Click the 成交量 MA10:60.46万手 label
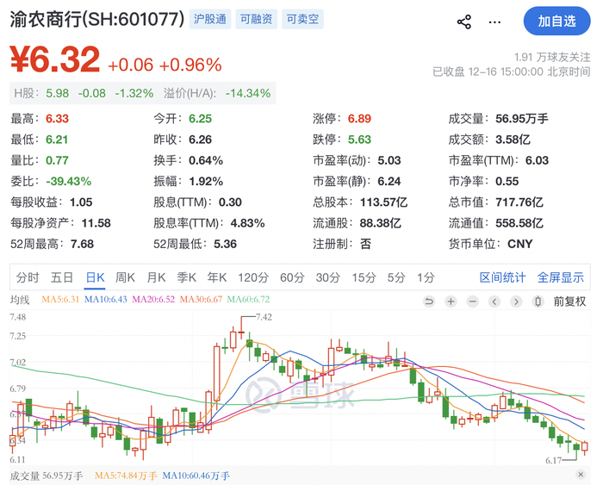Screen dimensions: 603x485 (196, 476)
